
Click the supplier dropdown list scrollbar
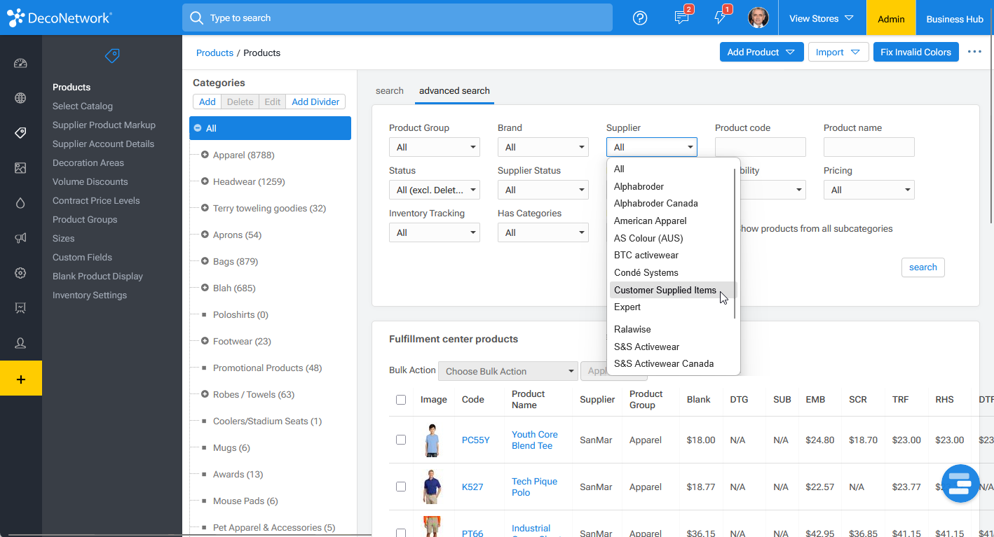[x=735, y=238]
